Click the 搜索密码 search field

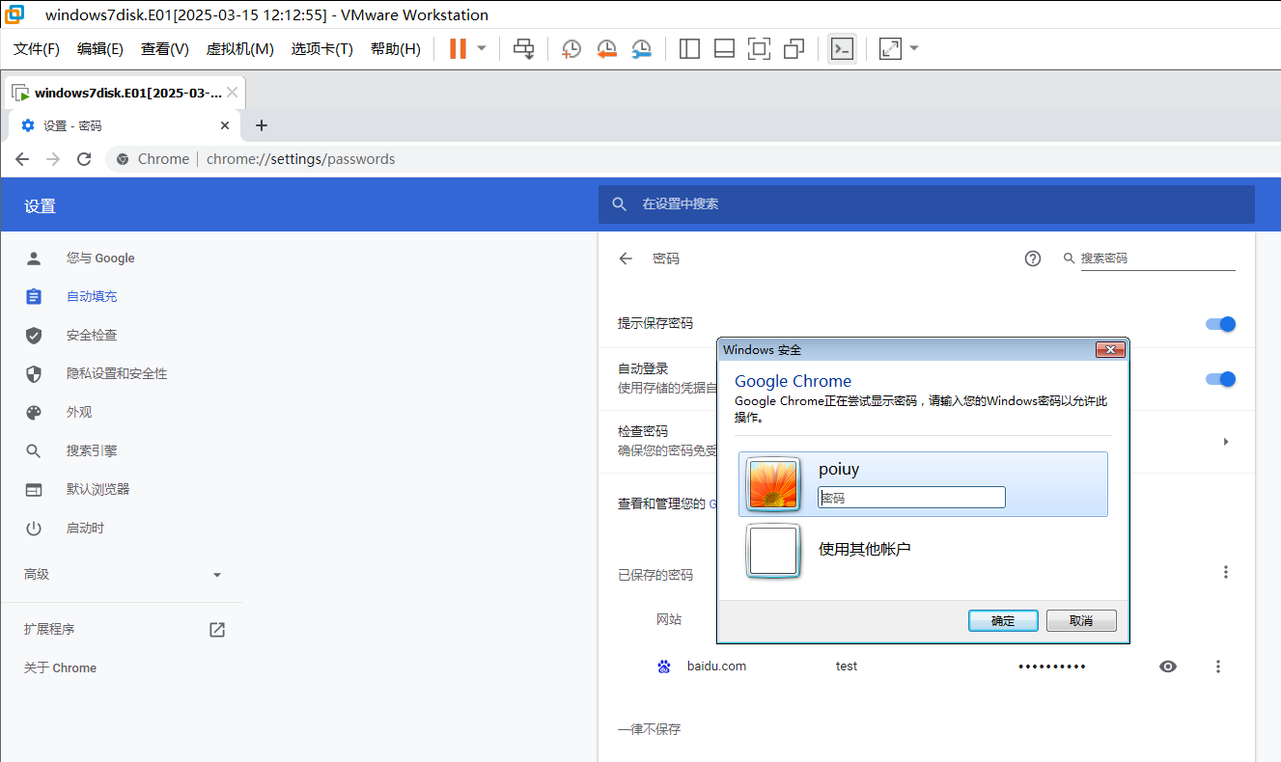pyautogui.click(x=1158, y=259)
